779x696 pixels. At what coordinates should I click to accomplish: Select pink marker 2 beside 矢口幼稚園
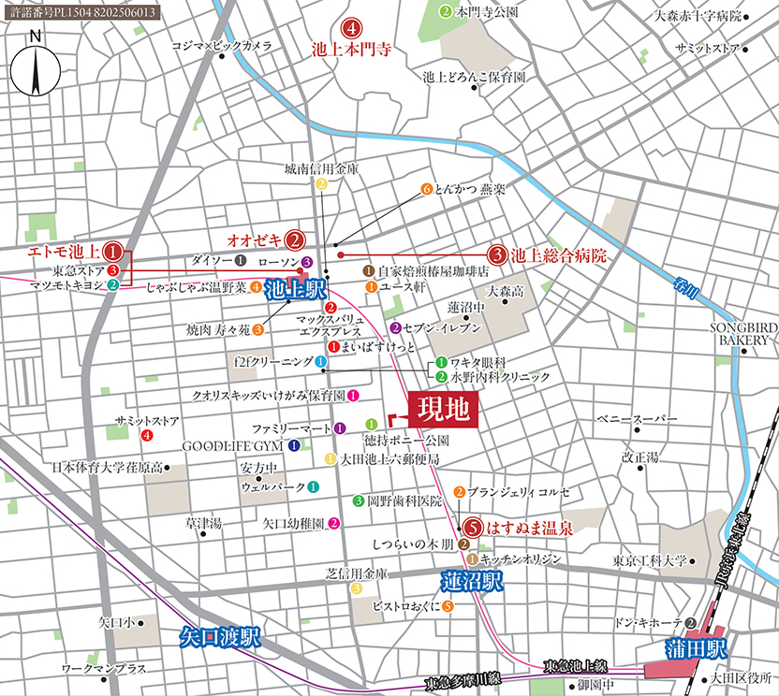(333, 523)
